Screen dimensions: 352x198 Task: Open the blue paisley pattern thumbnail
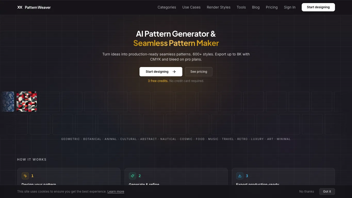pyautogui.click(x=7, y=102)
